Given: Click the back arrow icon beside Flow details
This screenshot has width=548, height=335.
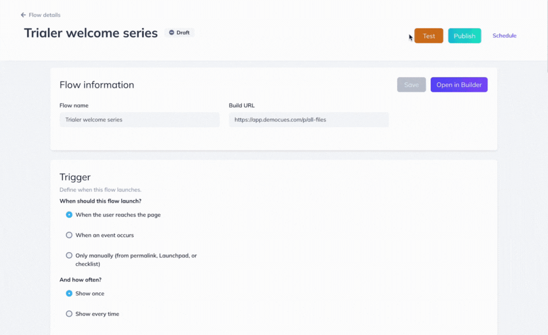Looking at the screenshot, I should pyautogui.click(x=23, y=15).
